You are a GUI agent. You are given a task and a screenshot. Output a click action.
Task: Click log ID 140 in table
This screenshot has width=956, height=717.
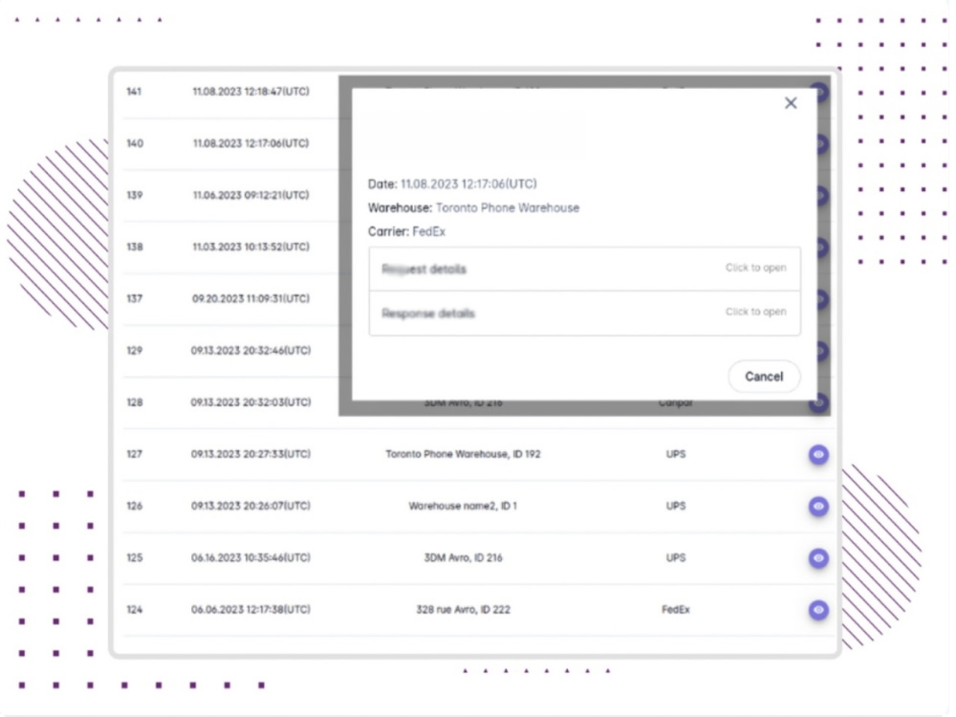(135, 143)
